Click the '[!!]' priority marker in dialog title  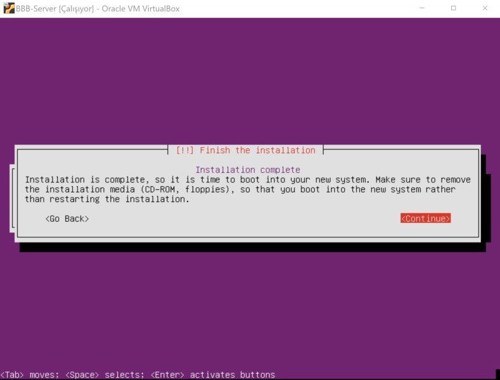click(185, 150)
